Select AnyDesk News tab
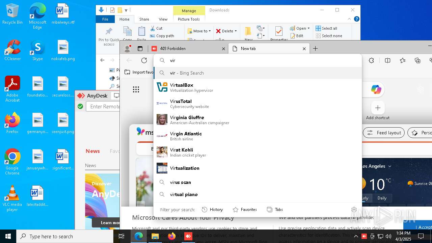The width and height of the screenshot is (432, 243). (93, 151)
